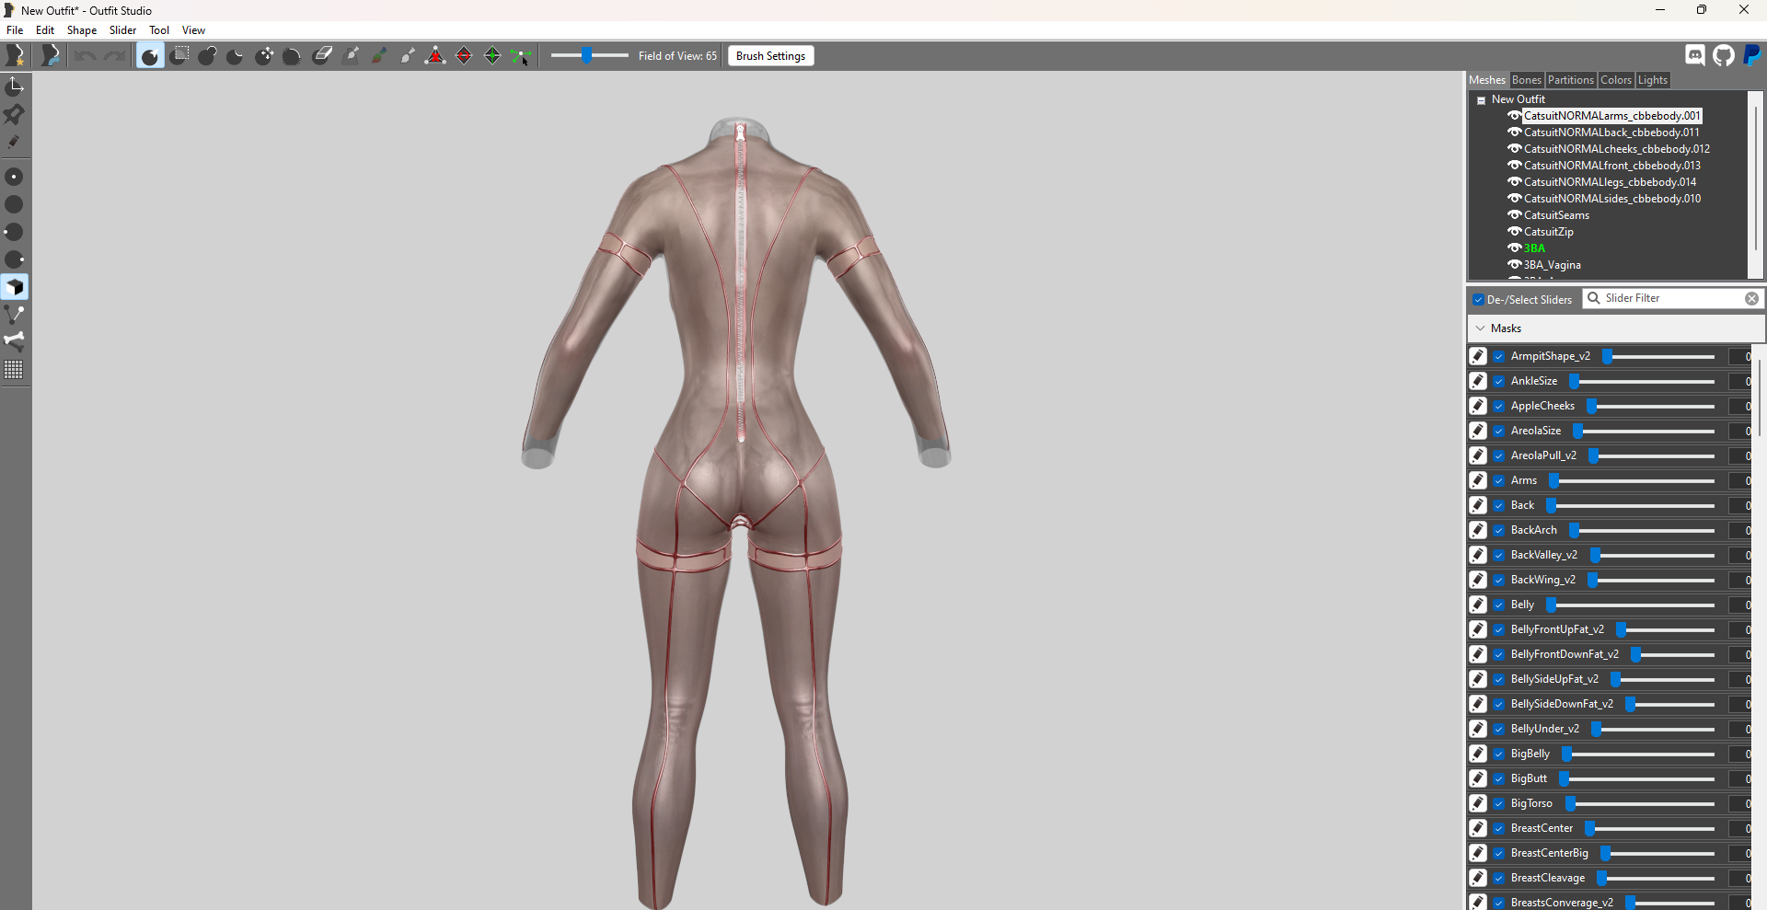Viewport: 1767px width, 910px height.
Task: Uncheck the De-/Select Sliders checkbox
Action: [1478, 300]
